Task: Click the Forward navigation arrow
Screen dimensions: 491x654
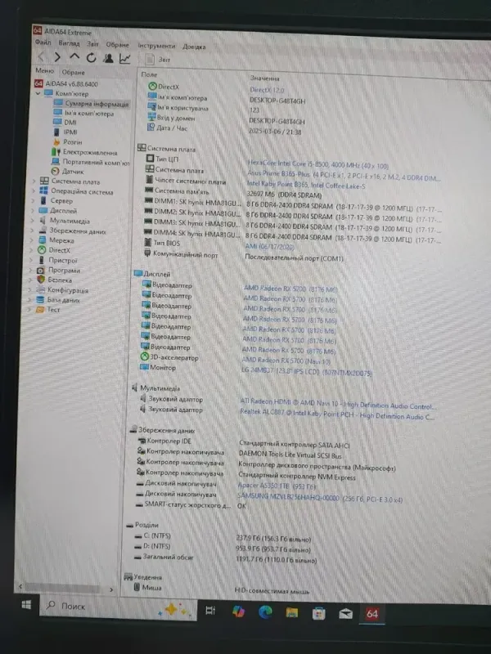Action: [56, 58]
